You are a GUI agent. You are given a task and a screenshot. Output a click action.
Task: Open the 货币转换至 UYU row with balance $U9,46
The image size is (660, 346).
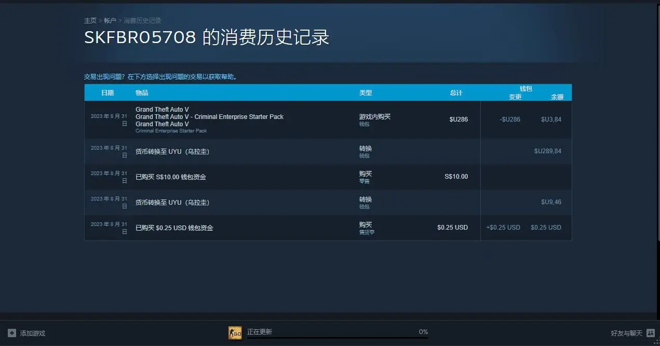click(x=328, y=203)
